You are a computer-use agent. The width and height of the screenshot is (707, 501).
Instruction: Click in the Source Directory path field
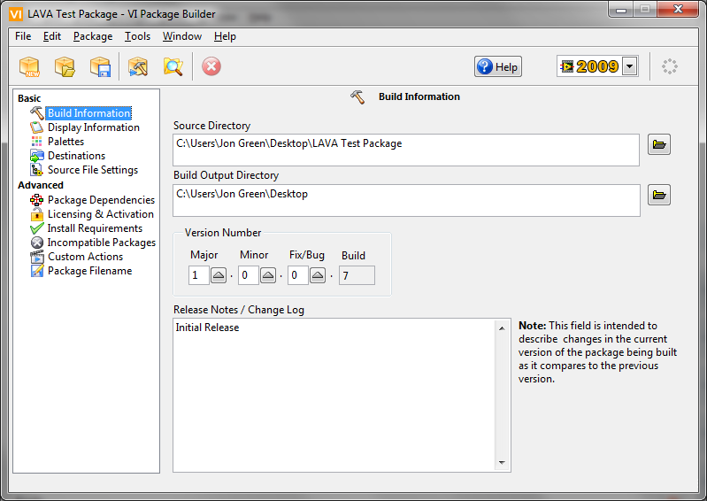(x=406, y=150)
